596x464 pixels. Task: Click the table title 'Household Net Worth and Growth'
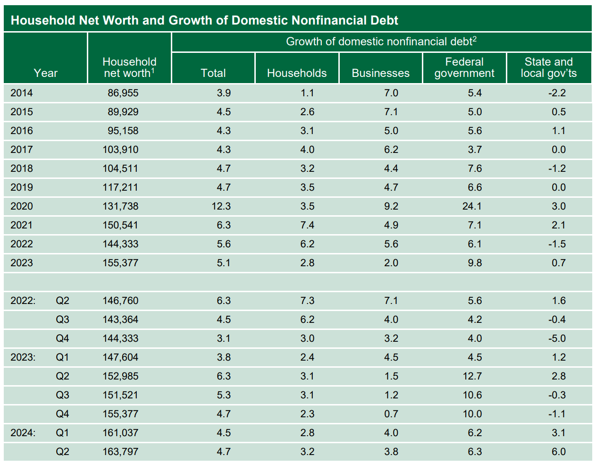click(x=204, y=20)
